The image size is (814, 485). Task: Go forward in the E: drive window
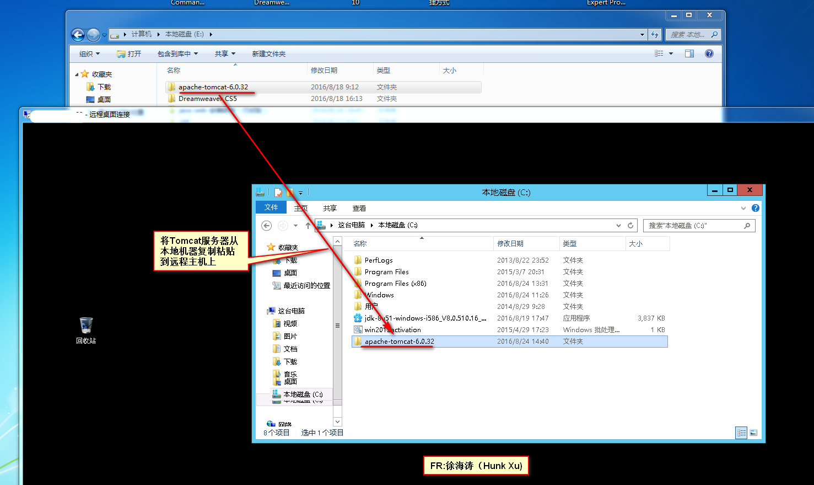click(93, 35)
